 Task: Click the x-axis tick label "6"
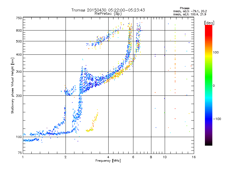click(x=133, y=157)
